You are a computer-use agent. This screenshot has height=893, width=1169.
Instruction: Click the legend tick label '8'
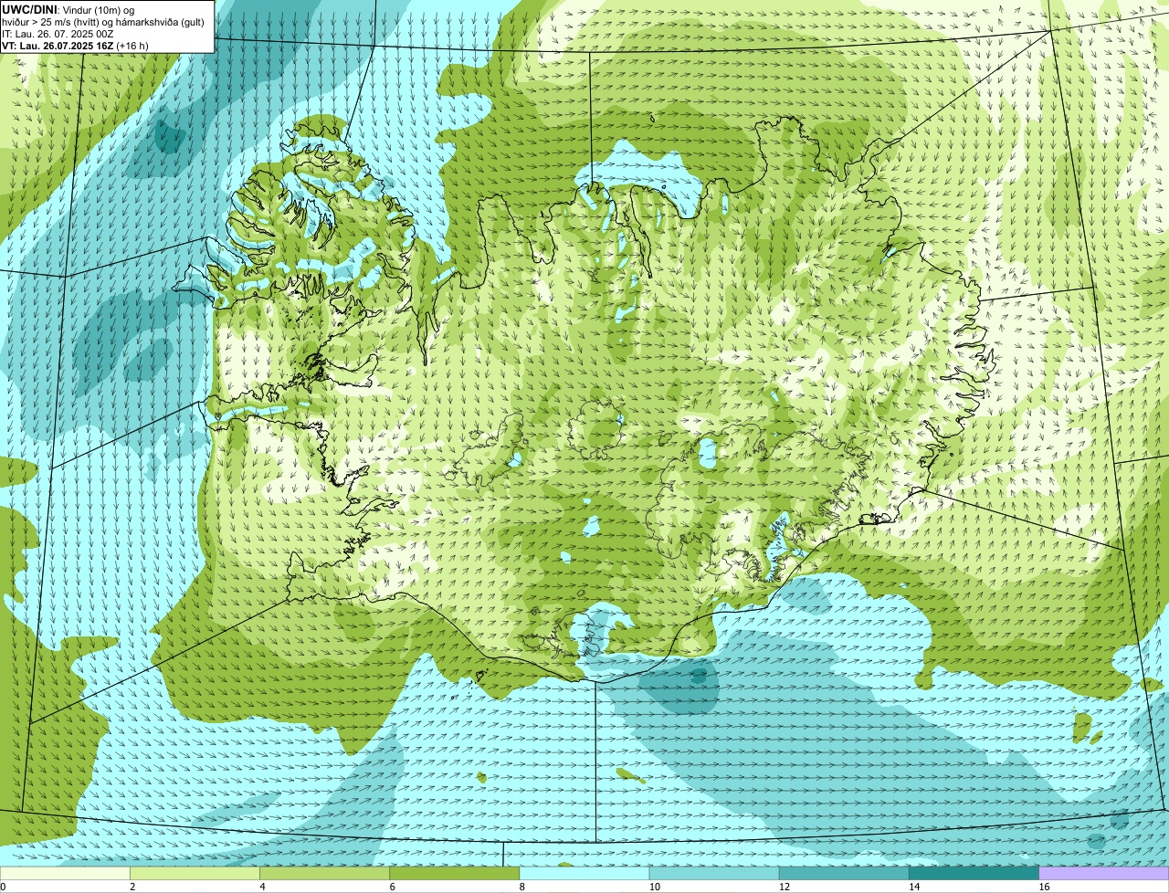521,887
